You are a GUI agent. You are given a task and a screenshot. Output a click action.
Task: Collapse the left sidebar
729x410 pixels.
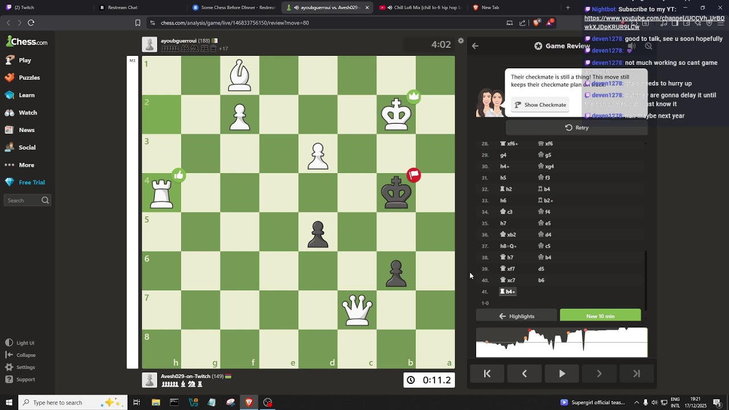(x=21, y=355)
